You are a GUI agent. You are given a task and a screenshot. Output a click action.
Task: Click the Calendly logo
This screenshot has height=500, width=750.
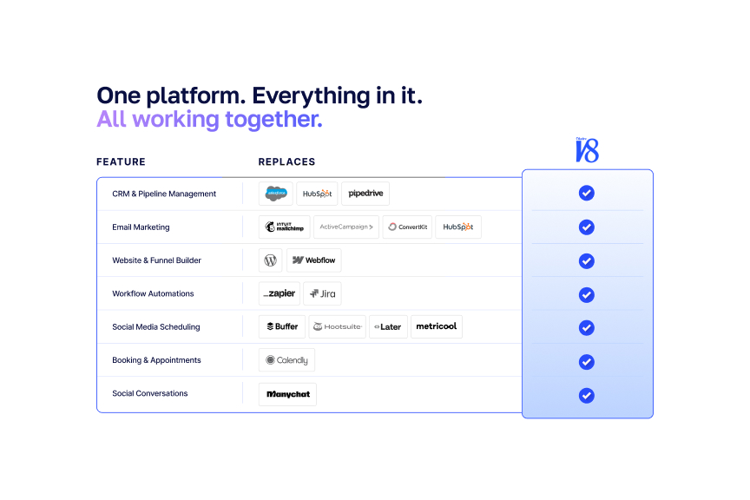(287, 359)
